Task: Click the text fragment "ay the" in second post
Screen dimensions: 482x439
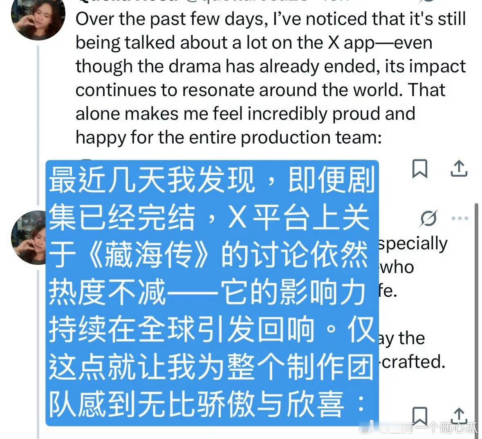Action: coord(402,338)
